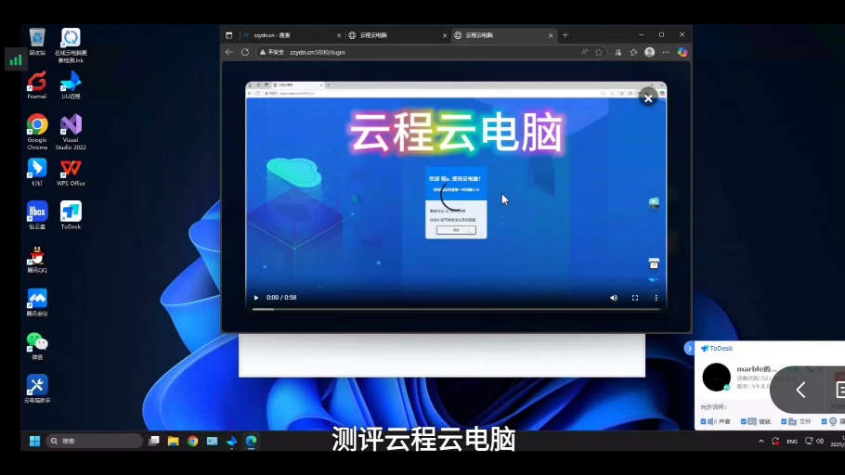Open the 腾讯QQ penguin icon
The width and height of the screenshot is (845, 475).
click(37, 259)
